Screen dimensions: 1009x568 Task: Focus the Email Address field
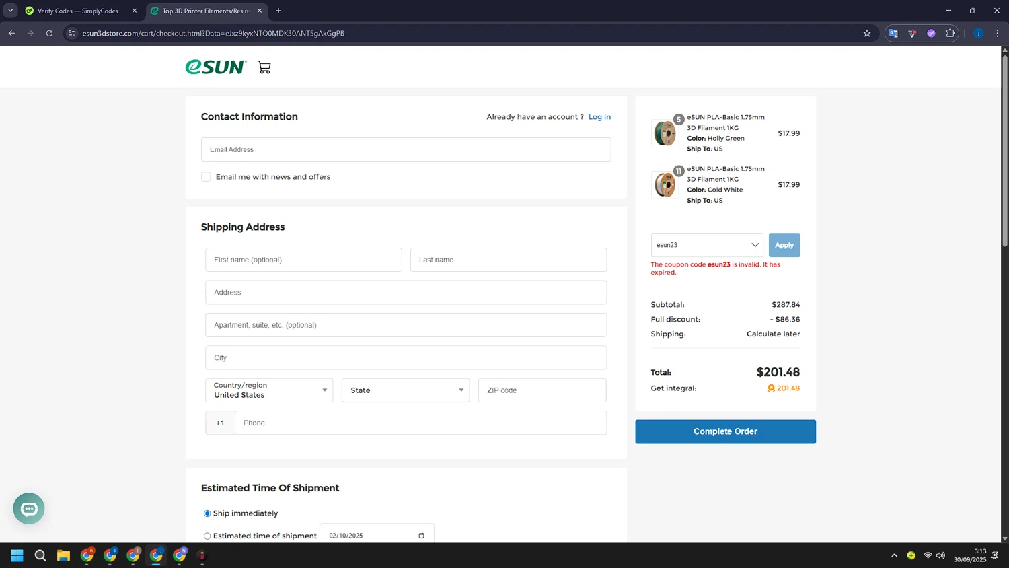pos(406,149)
